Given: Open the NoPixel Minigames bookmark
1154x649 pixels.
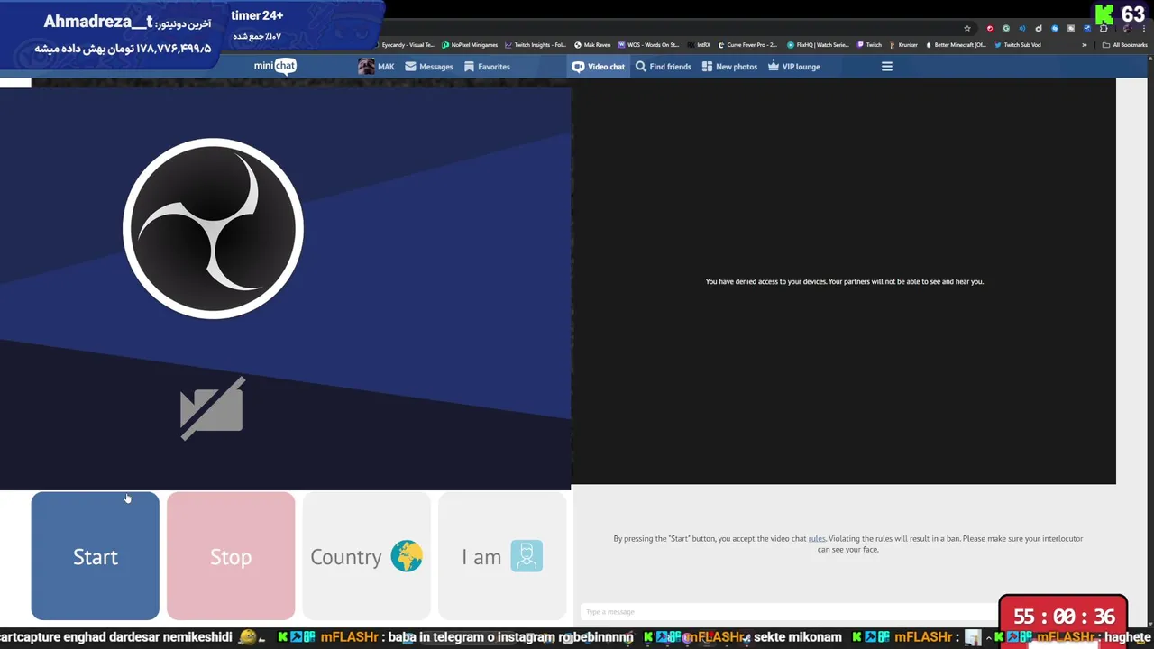Looking at the screenshot, I should [470, 45].
